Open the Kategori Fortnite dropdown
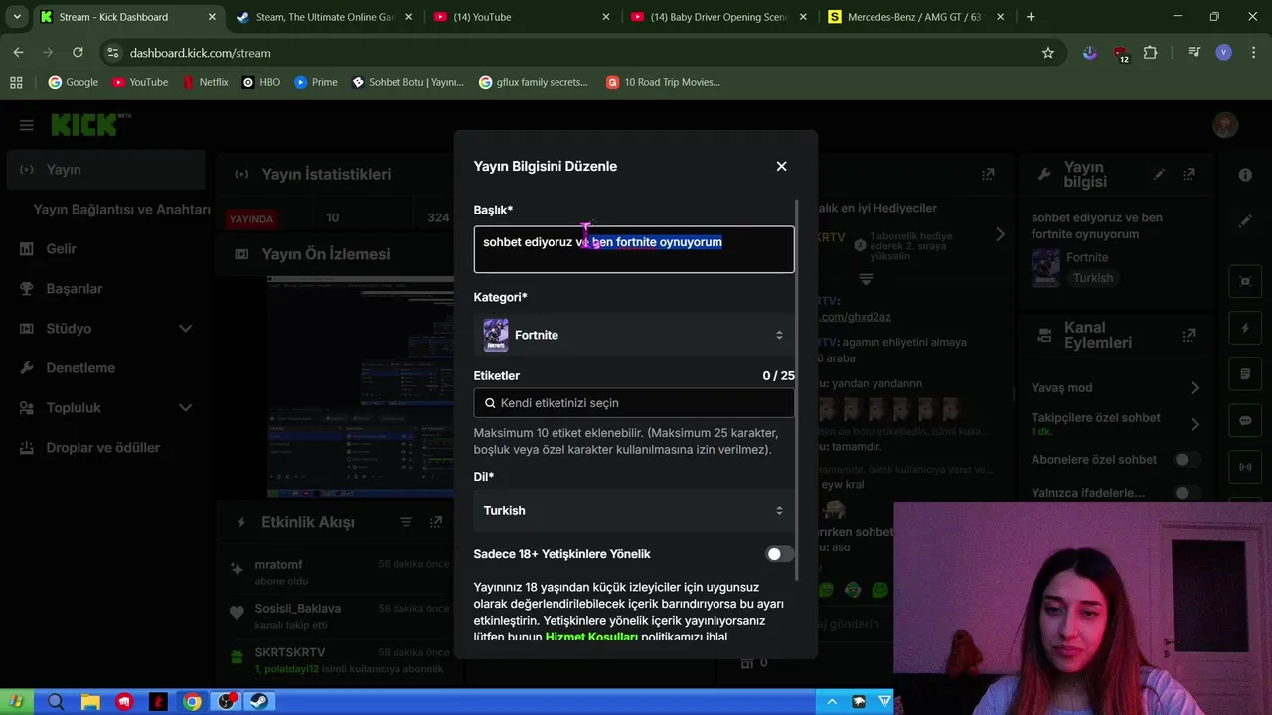The width and height of the screenshot is (1272, 715). (x=634, y=335)
